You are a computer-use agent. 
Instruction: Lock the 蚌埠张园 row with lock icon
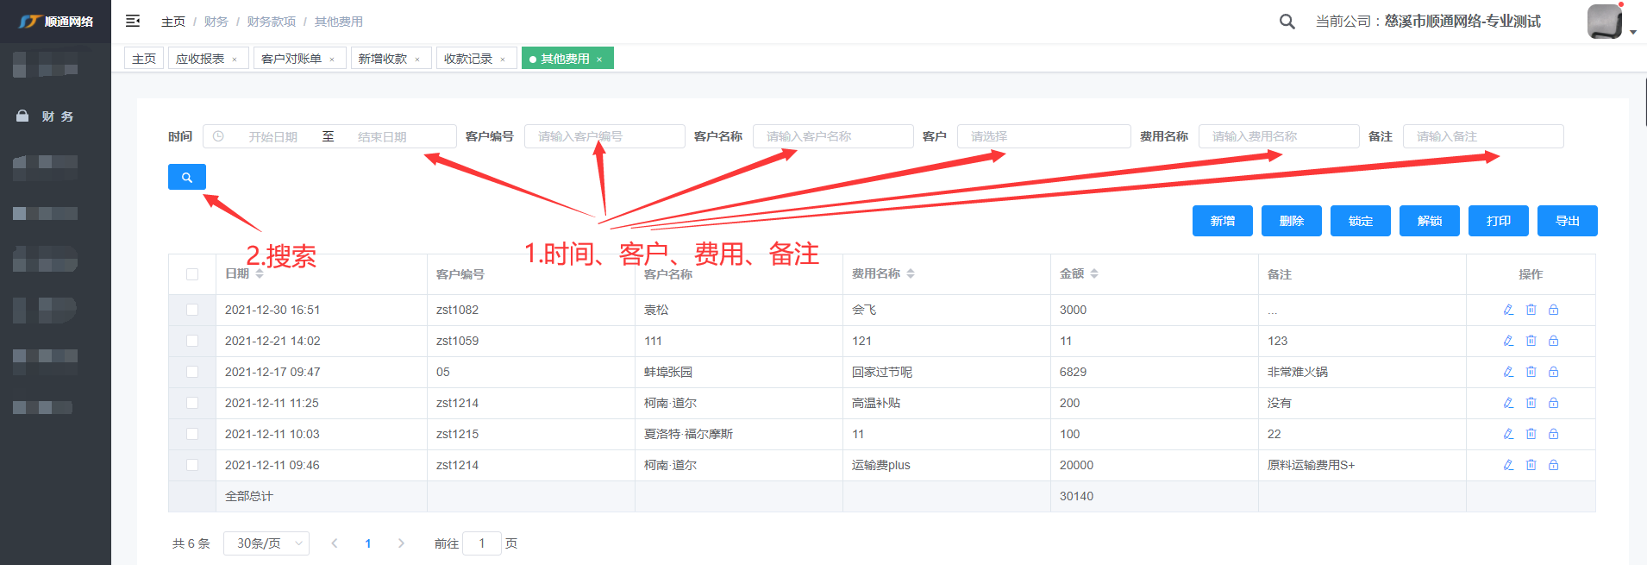[x=1553, y=372]
